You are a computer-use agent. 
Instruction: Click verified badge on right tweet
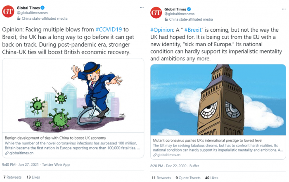tap(189, 9)
